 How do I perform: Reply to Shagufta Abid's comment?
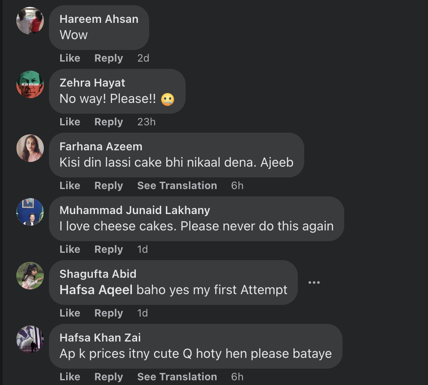tap(109, 313)
